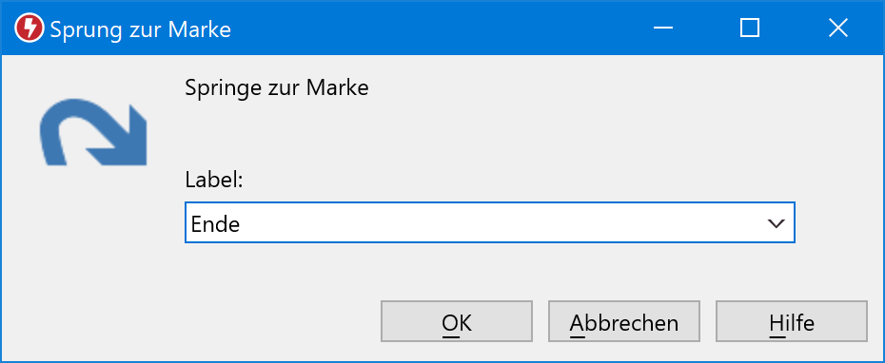Dismiss the dialog using Abbrechen
Viewport: 885px width, 363px height.
pyautogui.click(x=624, y=321)
